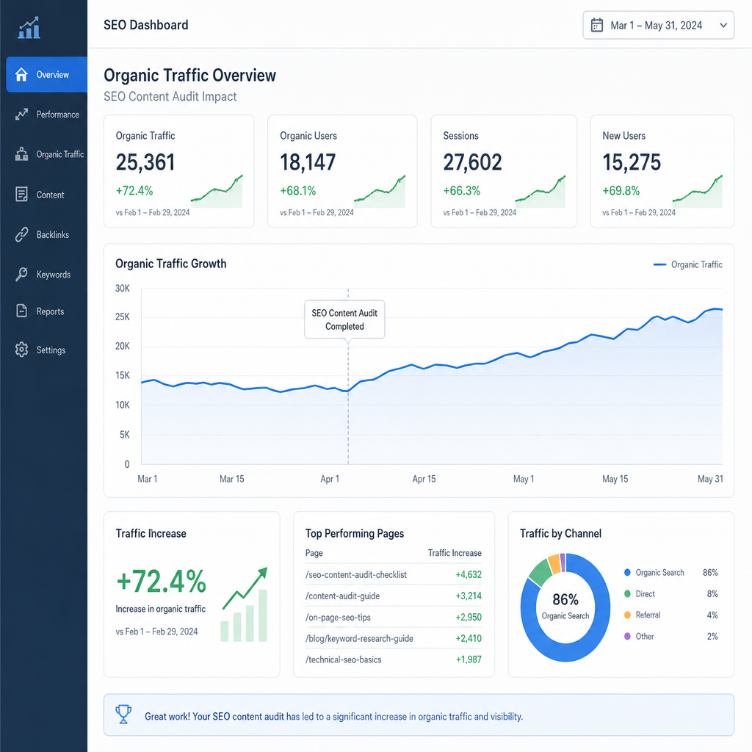This screenshot has width=752, height=752.
Task: Click the Keywords magnifier icon
Action: 21,275
